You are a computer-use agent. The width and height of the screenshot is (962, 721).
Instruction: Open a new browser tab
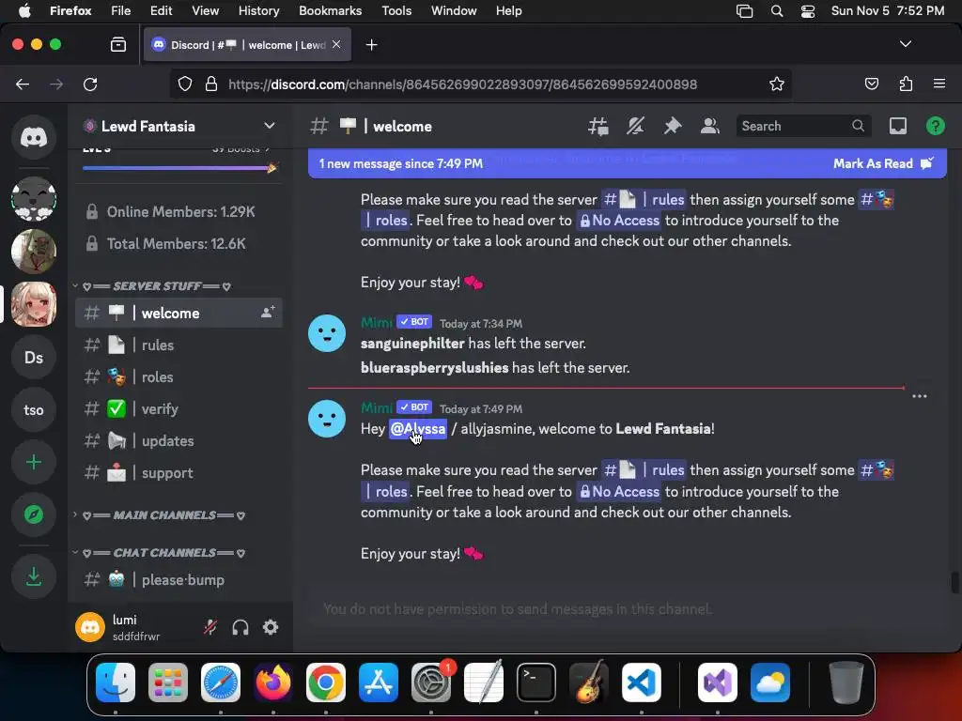coord(371,45)
